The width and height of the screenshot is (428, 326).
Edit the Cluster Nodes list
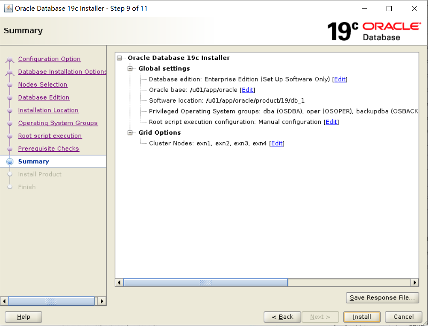(x=277, y=143)
